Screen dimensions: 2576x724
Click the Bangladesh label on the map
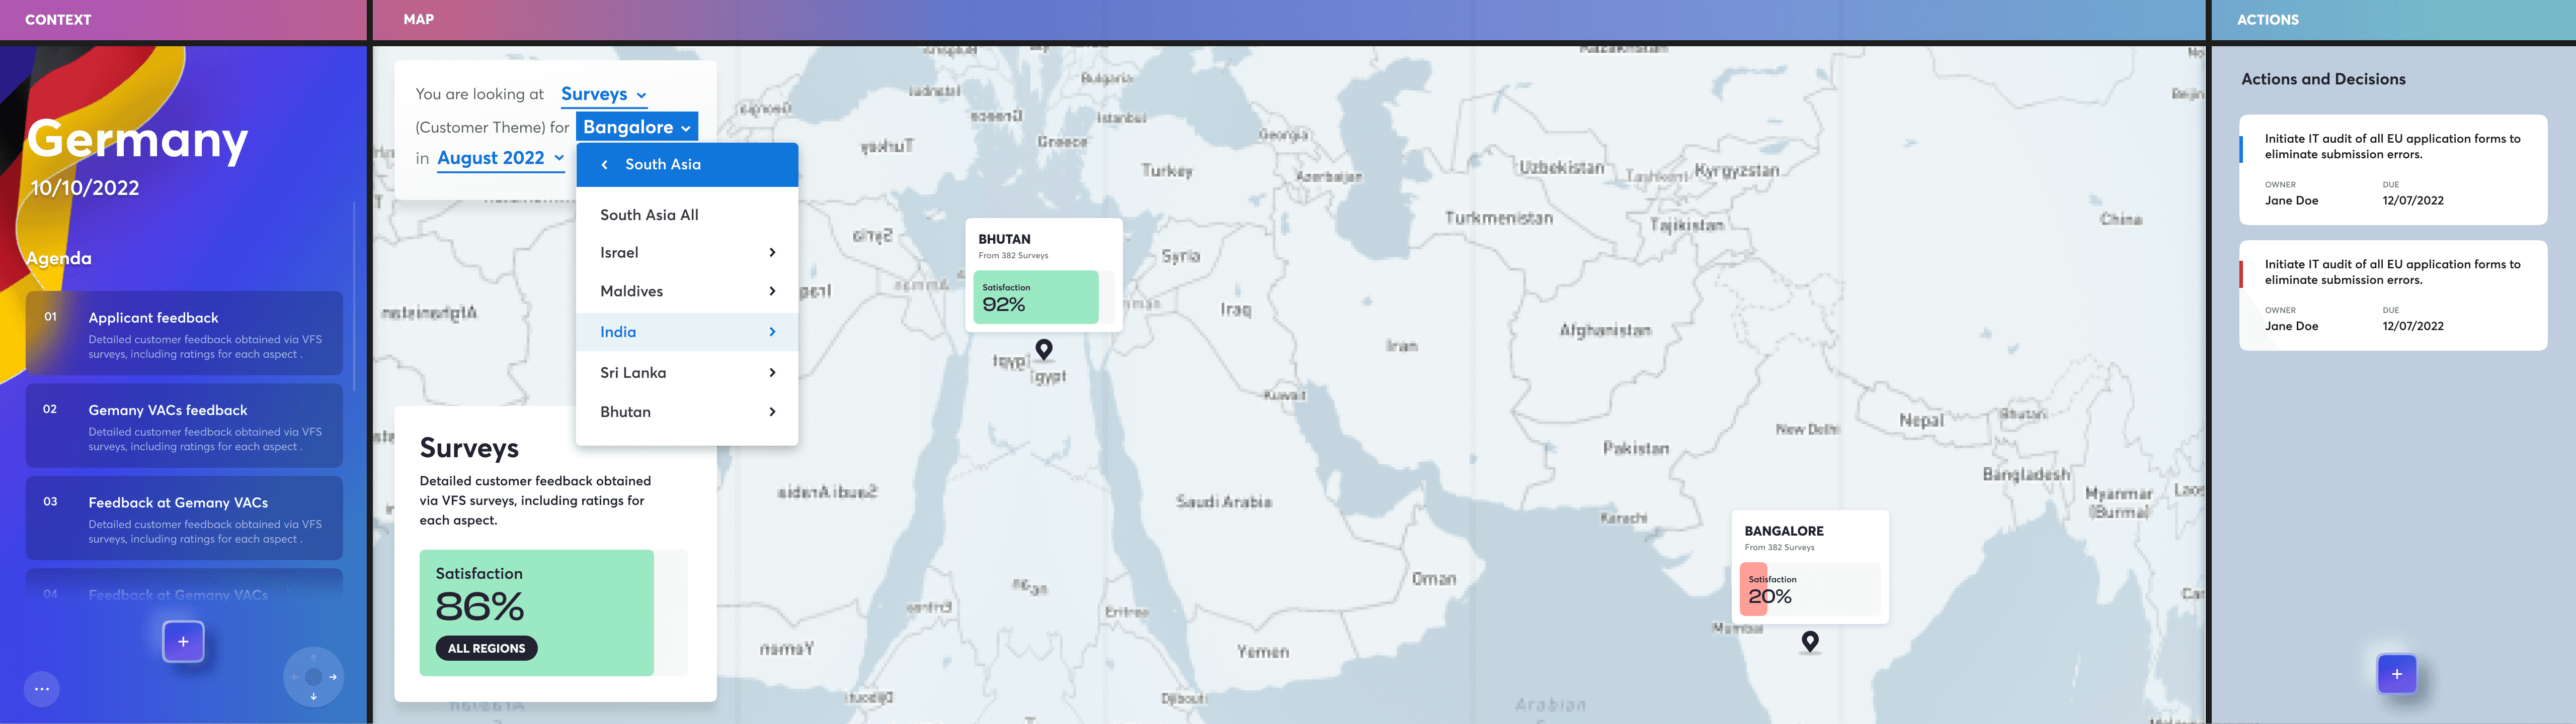(2026, 474)
